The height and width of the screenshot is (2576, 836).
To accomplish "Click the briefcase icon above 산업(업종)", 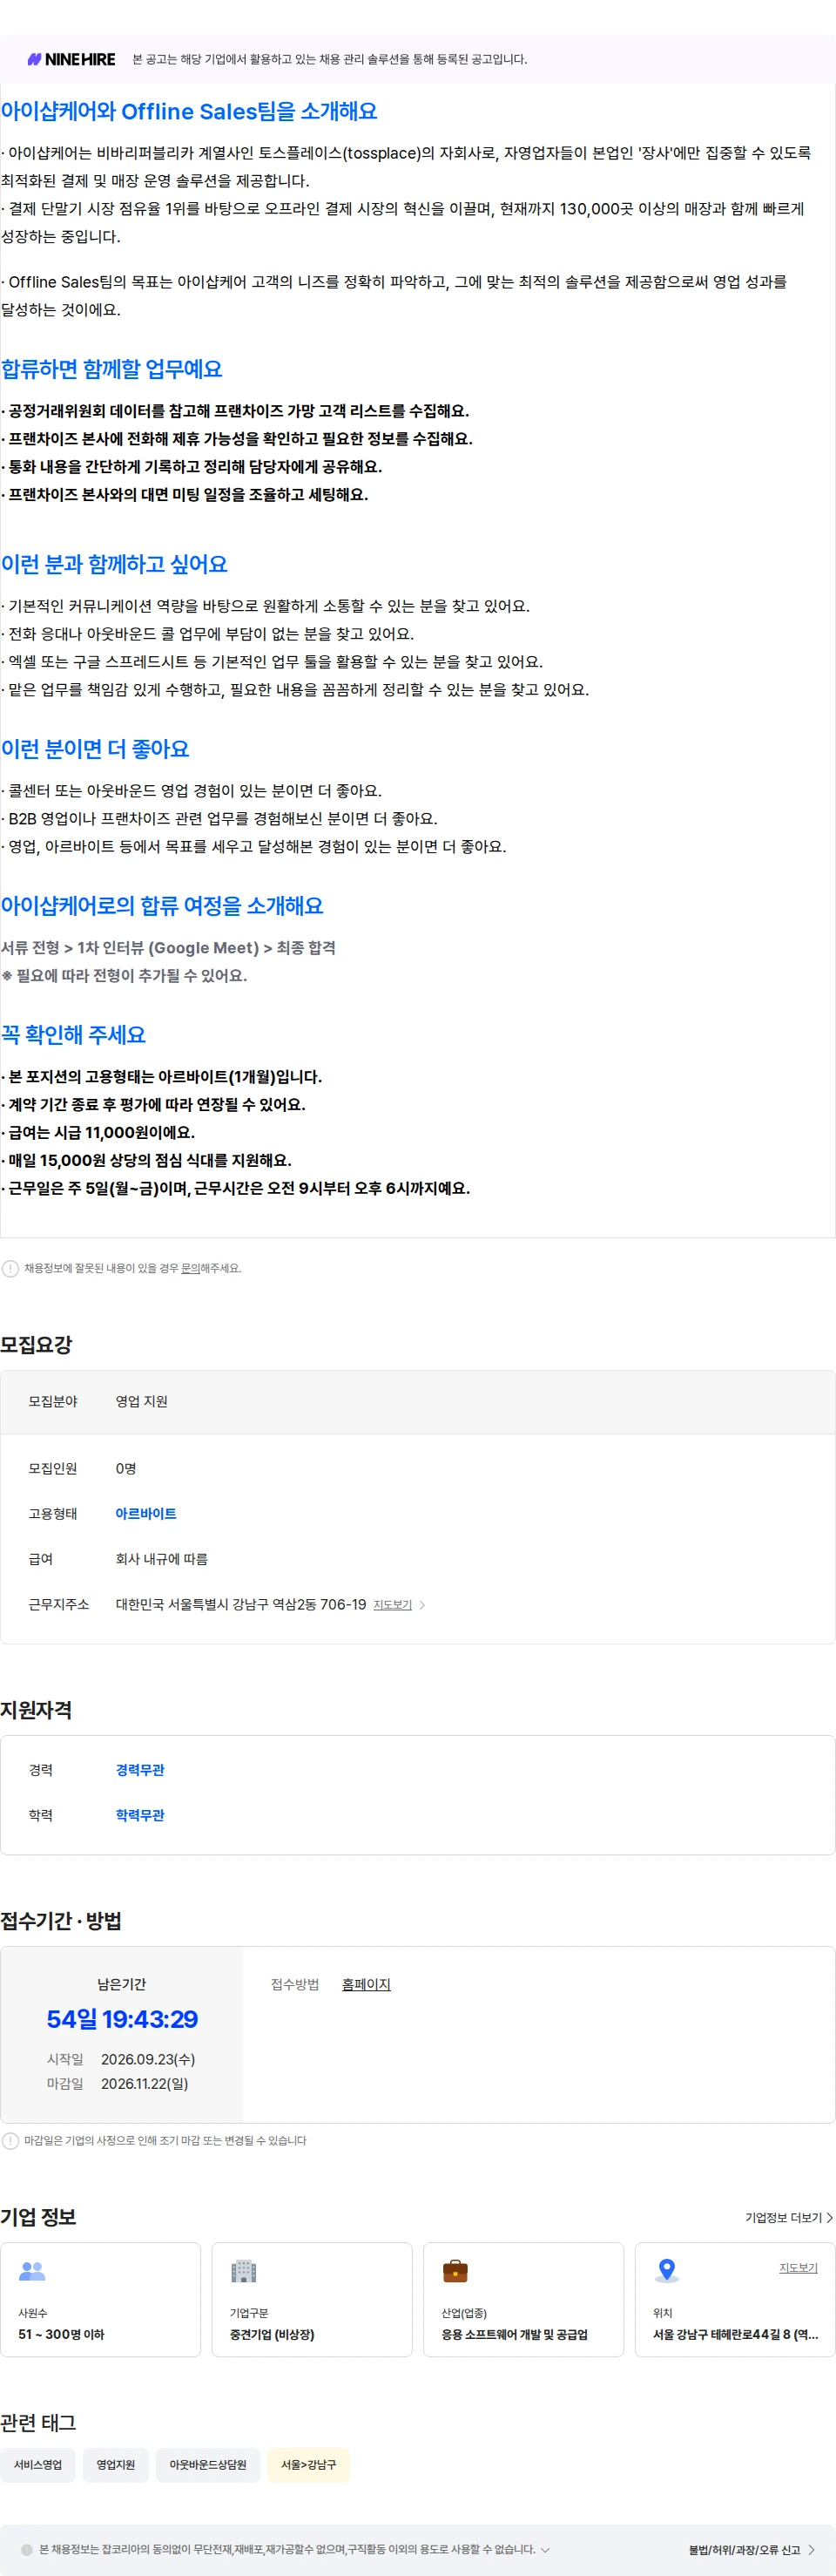I will pos(455,2271).
